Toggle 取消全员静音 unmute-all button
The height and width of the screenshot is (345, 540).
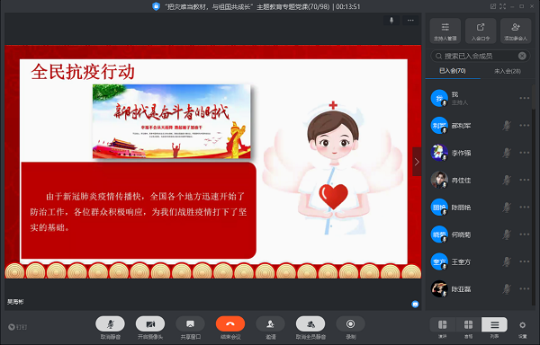[310, 323]
